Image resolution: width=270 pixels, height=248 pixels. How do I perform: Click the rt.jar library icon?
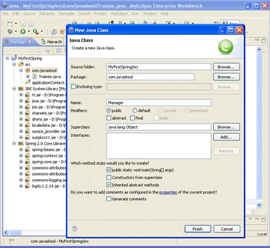click(x=27, y=94)
